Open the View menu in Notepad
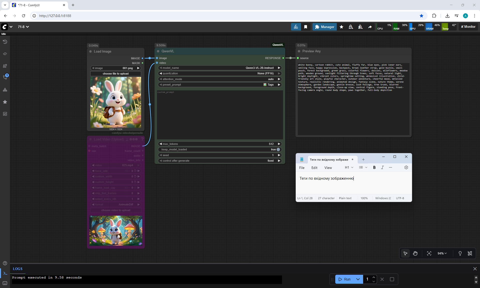This screenshot has width=480, height=288. tap(328, 168)
